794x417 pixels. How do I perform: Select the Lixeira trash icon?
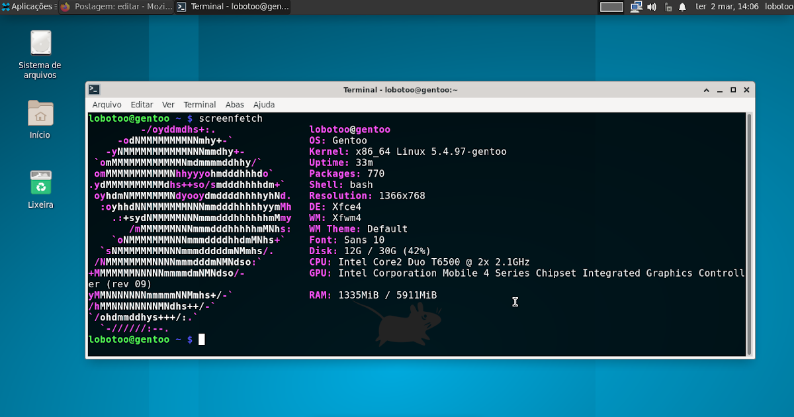(x=40, y=189)
